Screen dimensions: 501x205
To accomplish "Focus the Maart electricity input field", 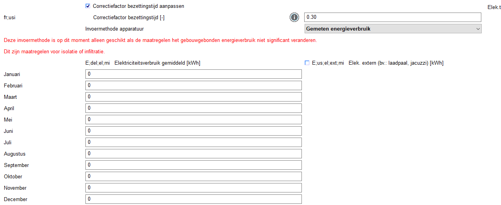I will [193, 97].
